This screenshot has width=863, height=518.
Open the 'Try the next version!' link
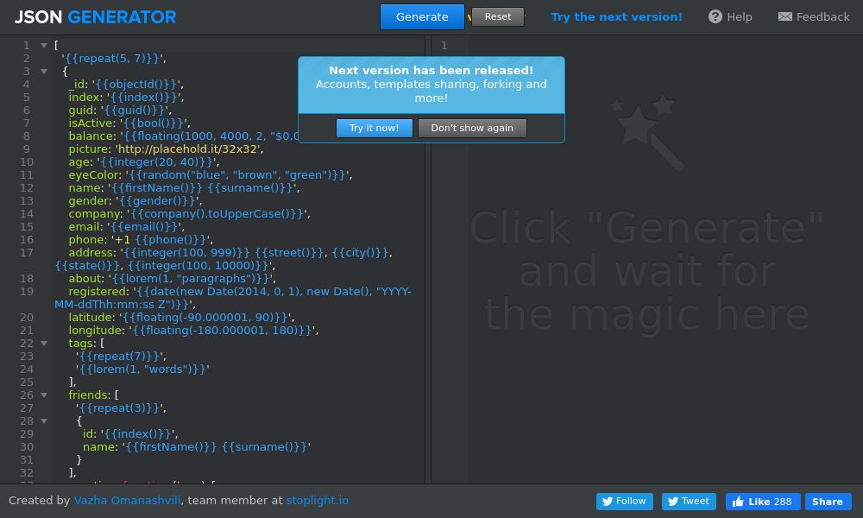pos(616,17)
